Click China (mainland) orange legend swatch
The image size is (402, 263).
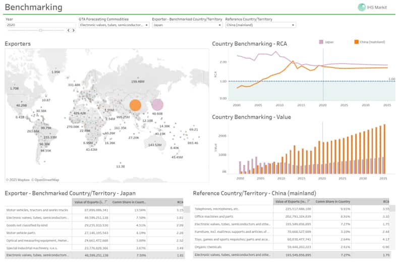356,42
